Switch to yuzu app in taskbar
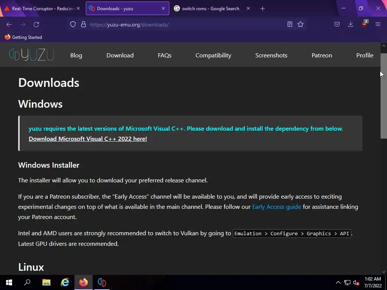Screen dimensions: 387x290 pyautogui.click(x=102, y=282)
